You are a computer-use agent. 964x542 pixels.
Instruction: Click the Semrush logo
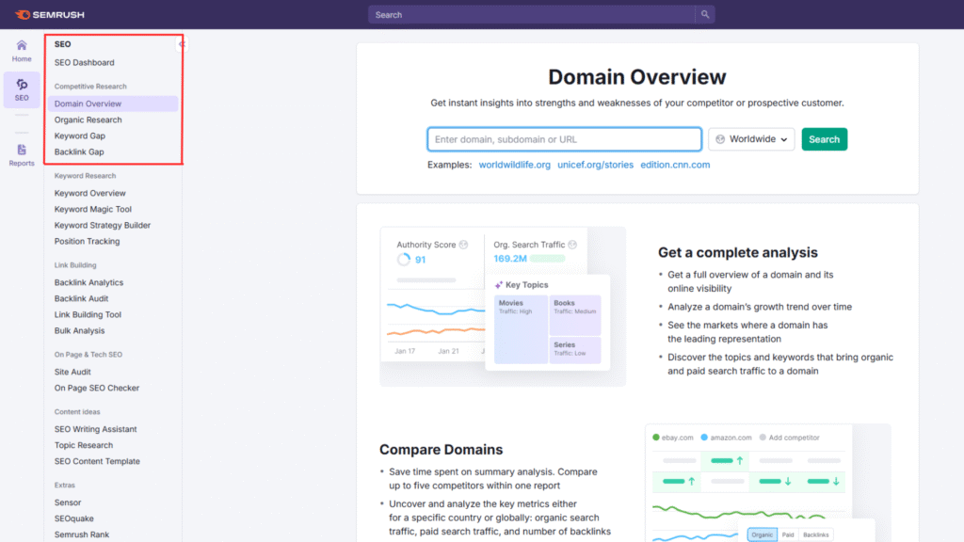pyautogui.click(x=50, y=15)
